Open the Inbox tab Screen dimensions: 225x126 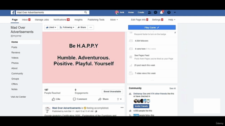pyautogui.click(x=26, y=20)
